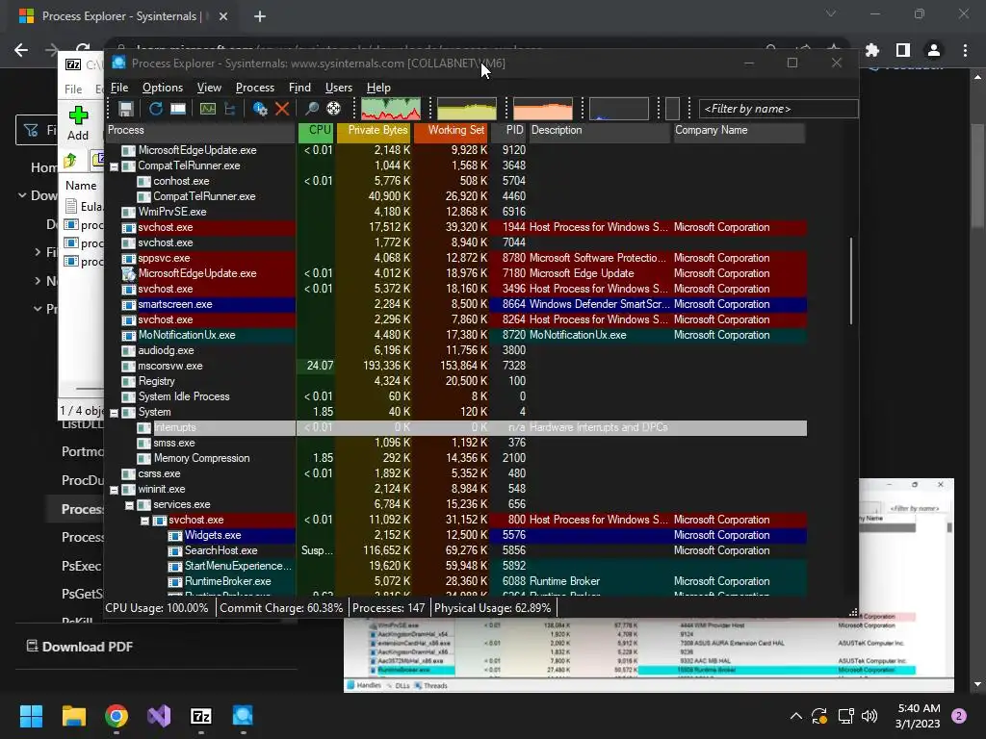
Task: Click the Save toolbar icon in Process Explorer
Action: coord(126,109)
